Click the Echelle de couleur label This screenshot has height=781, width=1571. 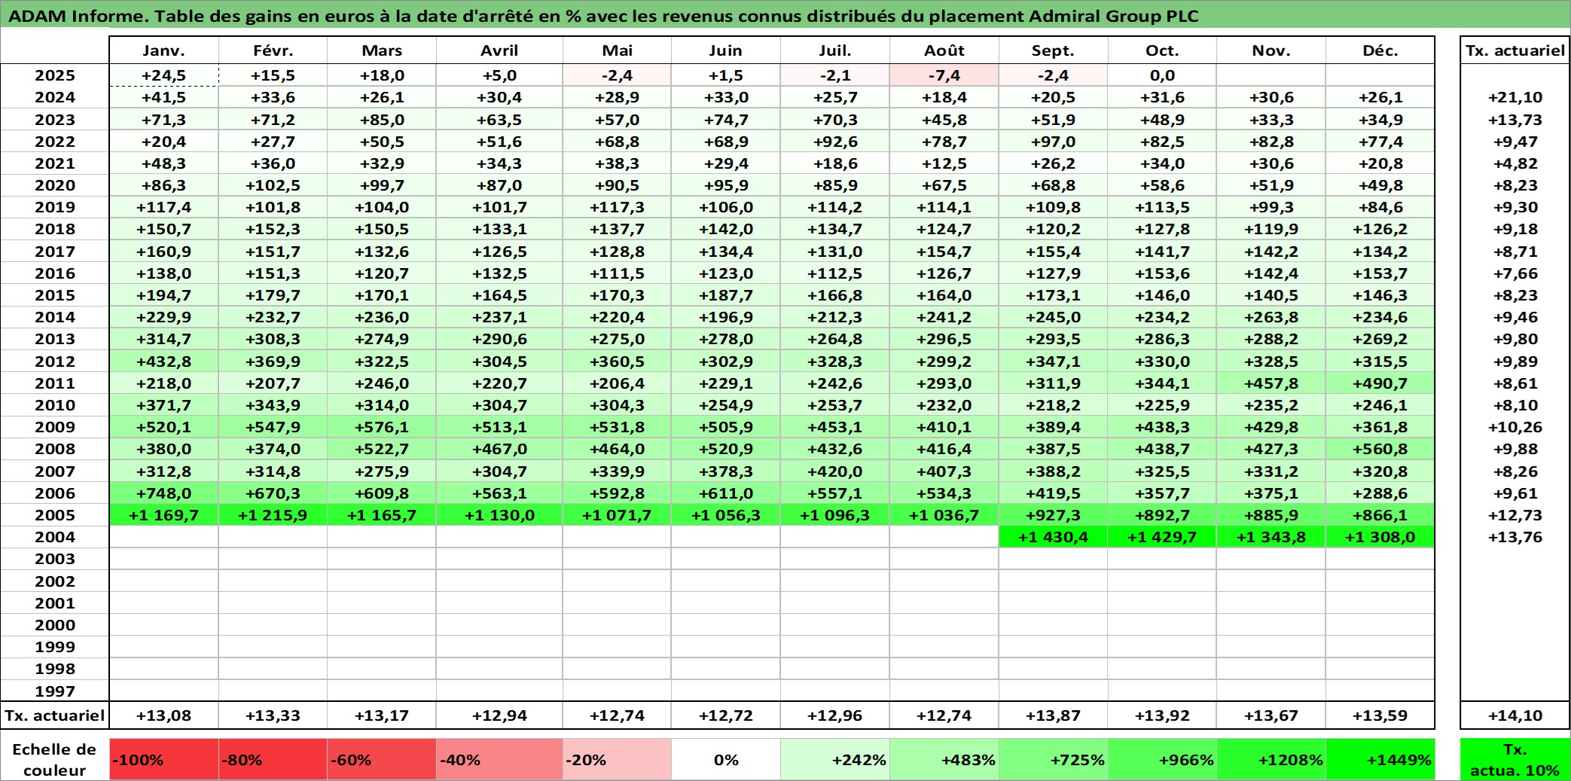click(x=55, y=759)
